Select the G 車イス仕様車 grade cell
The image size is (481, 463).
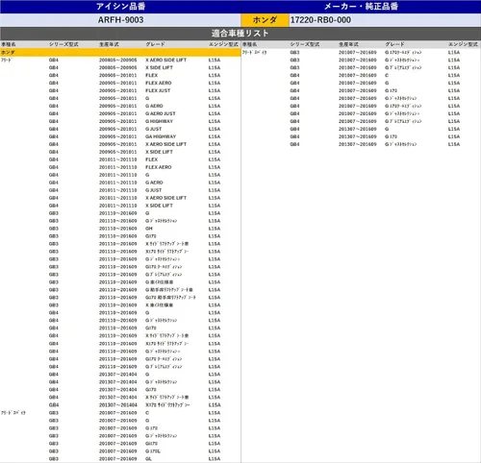[160, 282]
